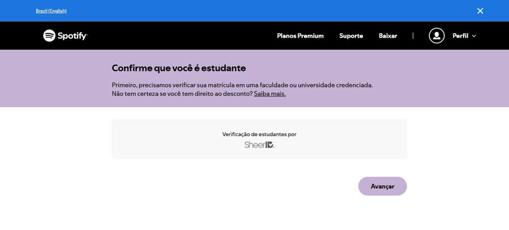Viewport: 509px width, 230px height.
Task: Click the SheerID logo
Action: click(259, 145)
